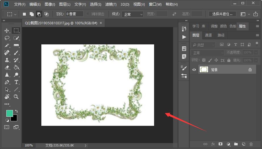Open the 样式 dropdown showing 正常
This screenshot has height=149, width=262.
point(133,14)
